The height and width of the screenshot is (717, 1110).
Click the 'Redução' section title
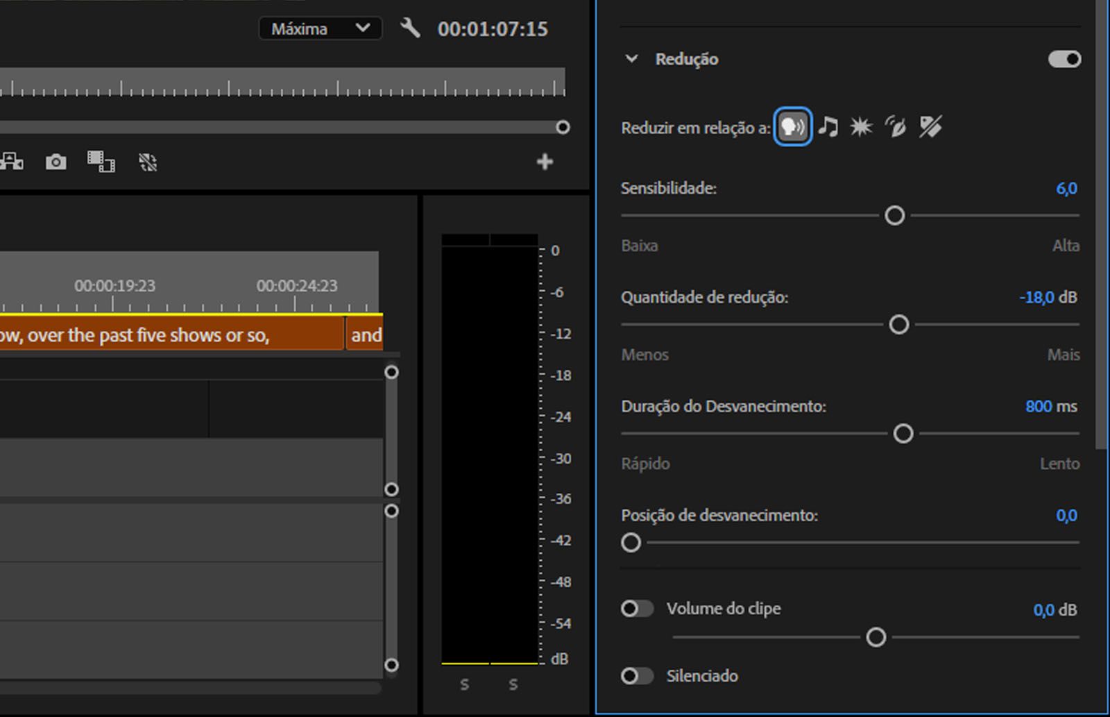point(687,59)
